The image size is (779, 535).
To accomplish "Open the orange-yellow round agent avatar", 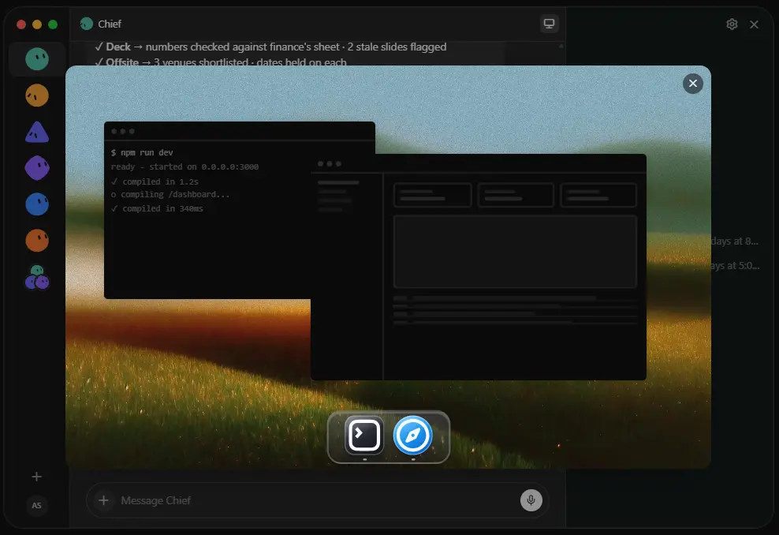I will point(37,95).
